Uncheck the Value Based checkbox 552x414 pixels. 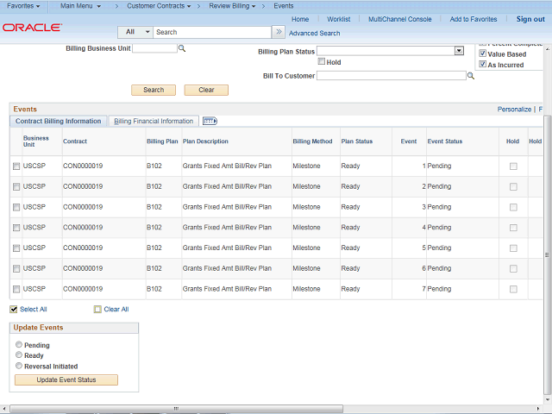(x=483, y=53)
